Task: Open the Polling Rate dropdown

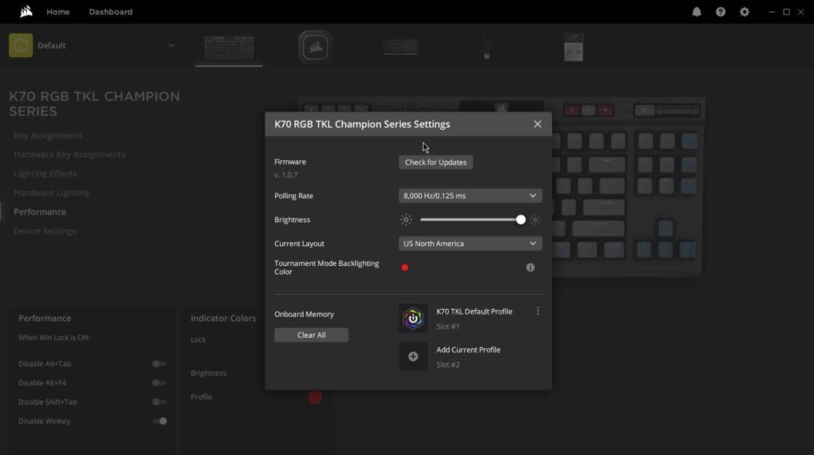Action: click(470, 196)
